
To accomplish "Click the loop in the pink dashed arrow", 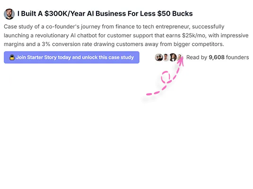I will click(166, 77).
